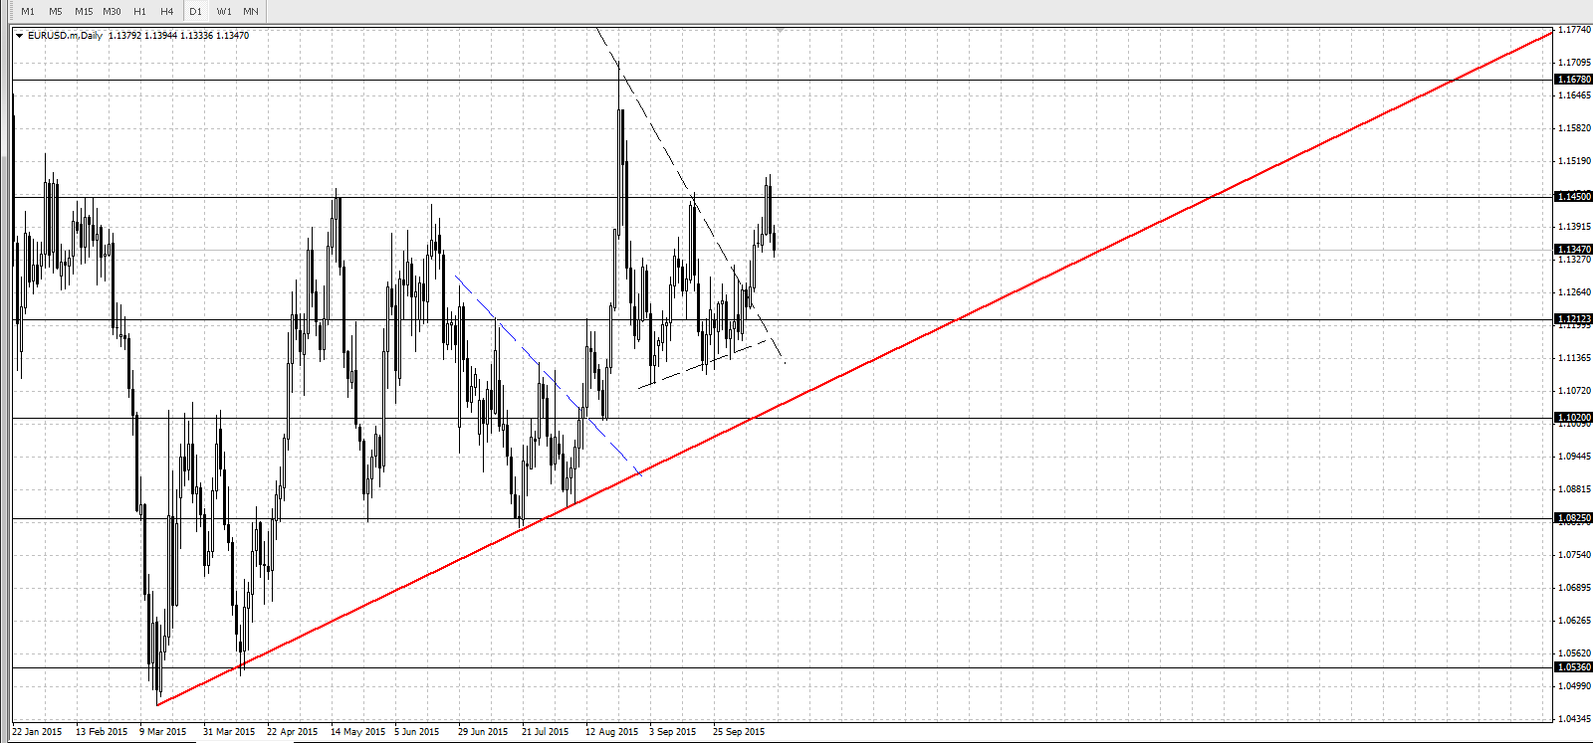
Task: Click the 12 Aug 2015 date label
Action: coord(612,732)
